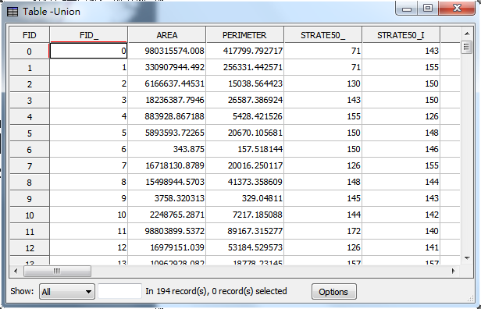481x309 pixels.
Task: Select row with FID 2
Action: (x=30, y=83)
